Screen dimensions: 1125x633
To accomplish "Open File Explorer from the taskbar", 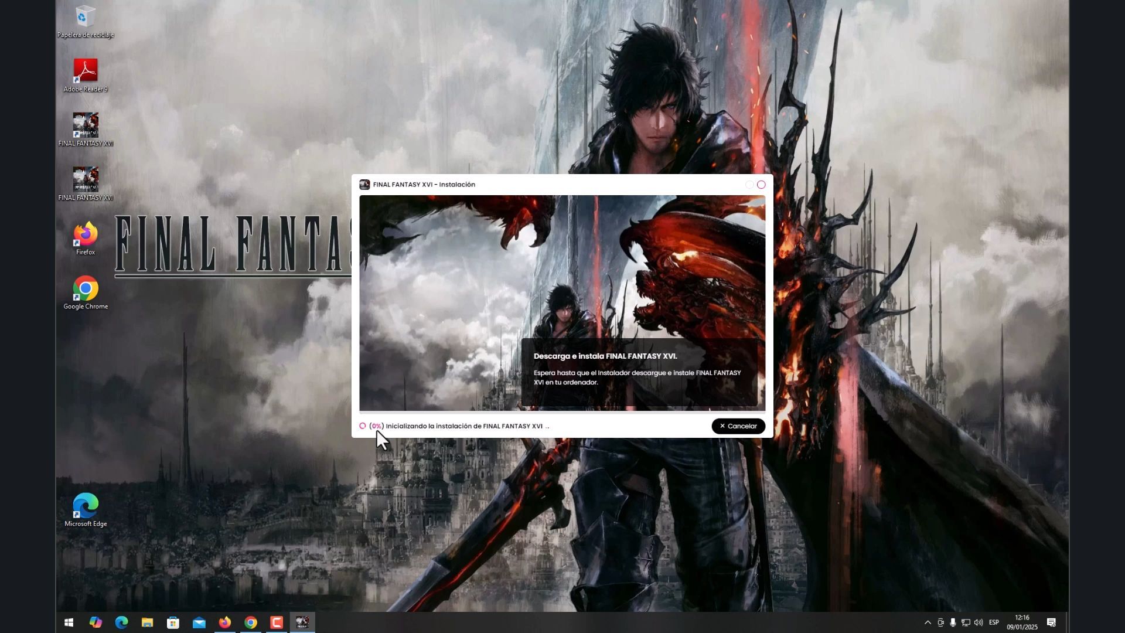I will (x=147, y=622).
